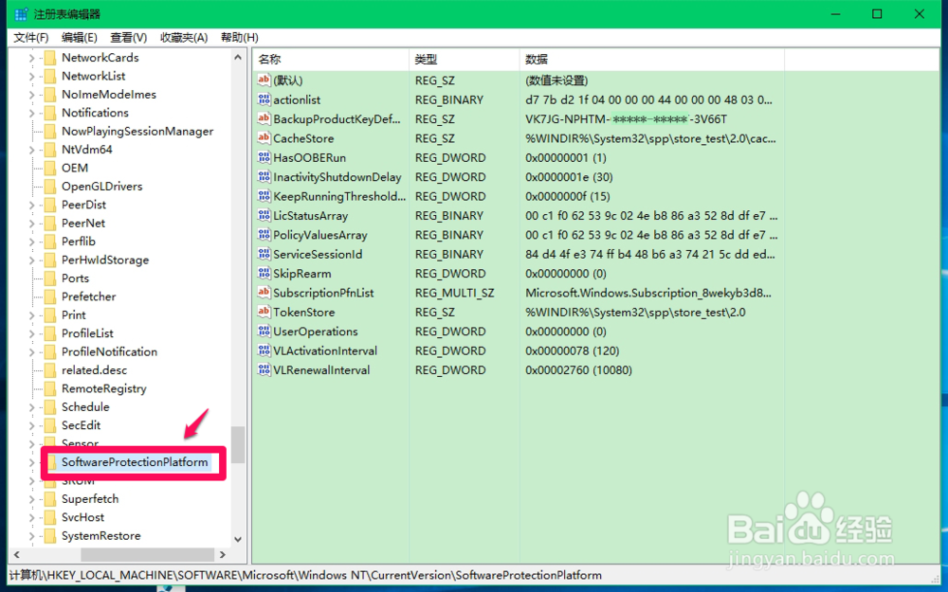Viewport: 948px width, 592px height.
Task: Click the TokenStore string icon
Action: point(264,312)
